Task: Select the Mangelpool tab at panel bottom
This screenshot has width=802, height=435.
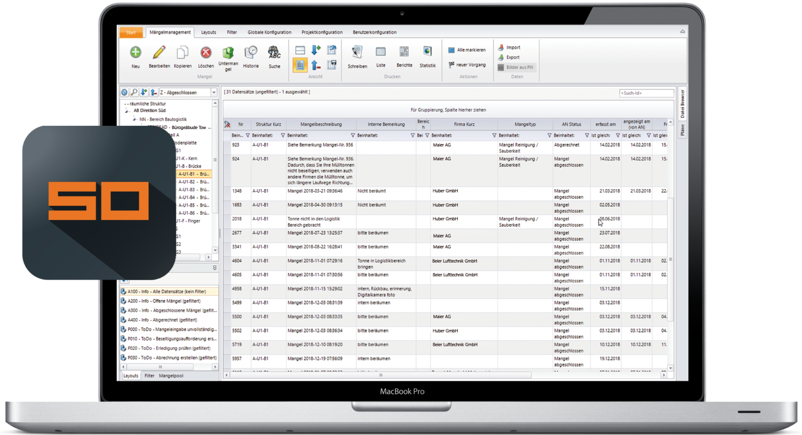Action: [171, 375]
